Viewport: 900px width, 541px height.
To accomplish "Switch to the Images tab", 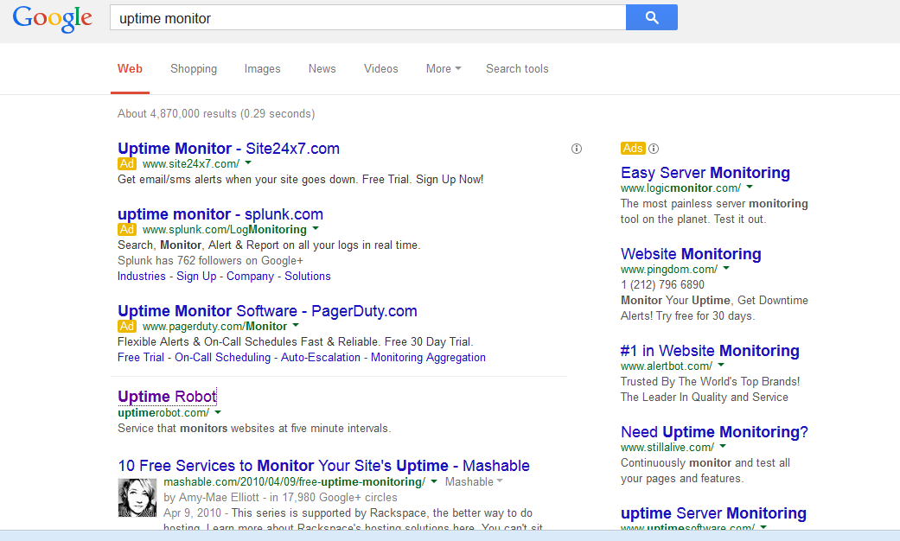I will coord(262,69).
